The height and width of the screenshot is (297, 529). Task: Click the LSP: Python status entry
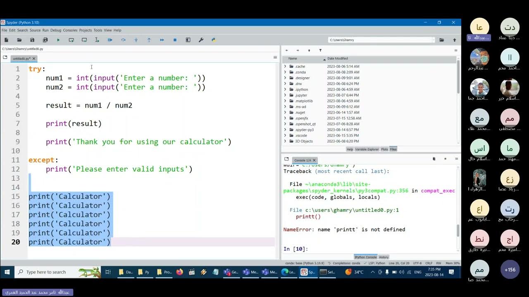click(x=375, y=263)
